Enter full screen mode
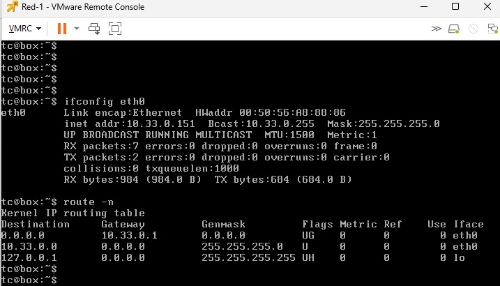The height and width of the screenshot is (286, 500). [115, 29]
